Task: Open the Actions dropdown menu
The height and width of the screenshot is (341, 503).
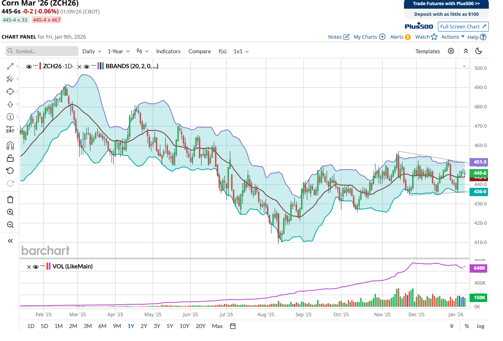Action: [453, 37]
